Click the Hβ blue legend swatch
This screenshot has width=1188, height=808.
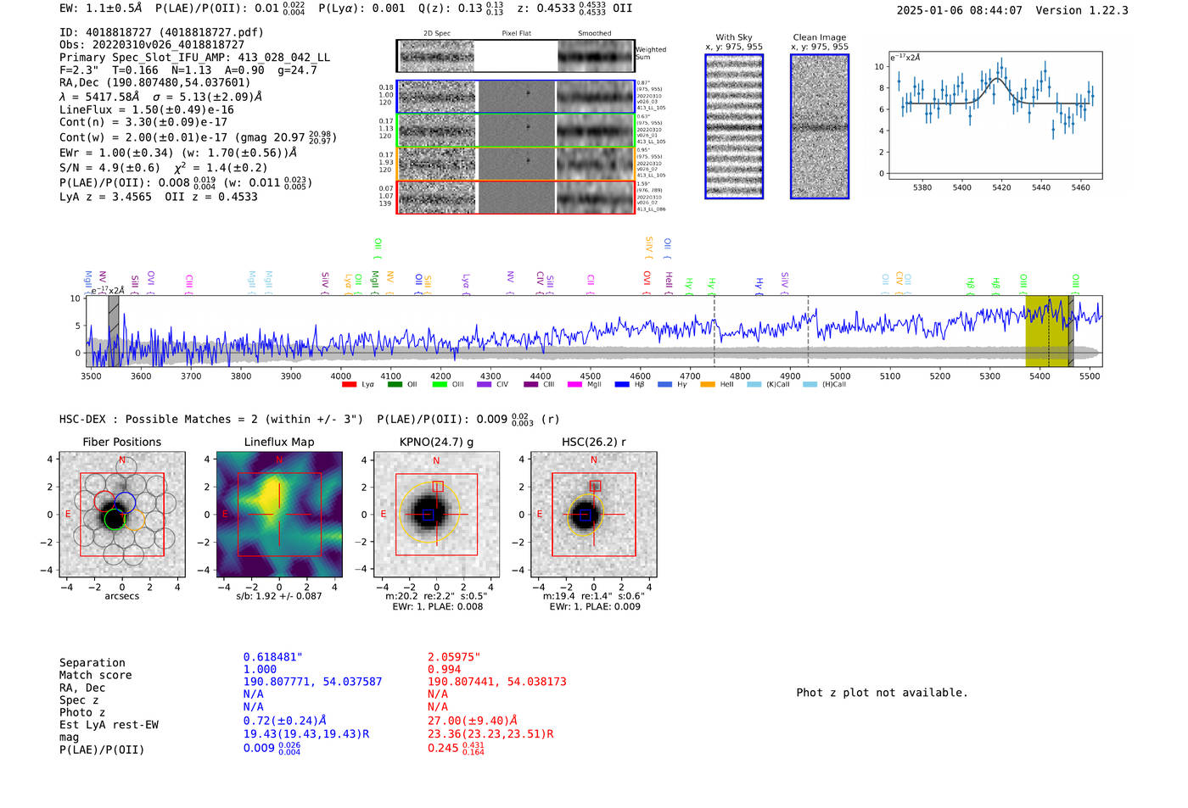(622, 385)
